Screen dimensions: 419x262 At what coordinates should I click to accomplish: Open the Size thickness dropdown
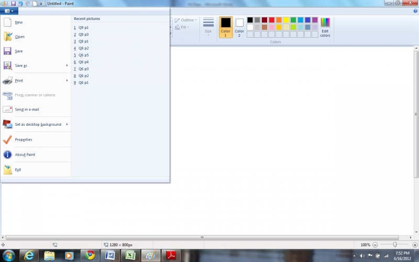[x=208, y=27]
